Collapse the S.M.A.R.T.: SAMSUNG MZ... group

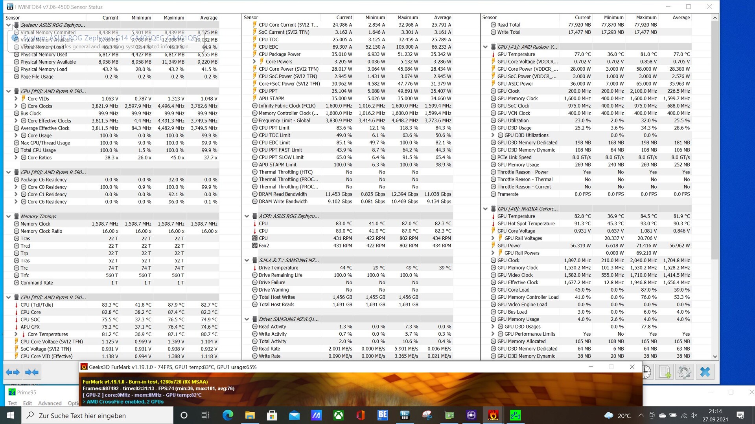[x=247, y=260]
